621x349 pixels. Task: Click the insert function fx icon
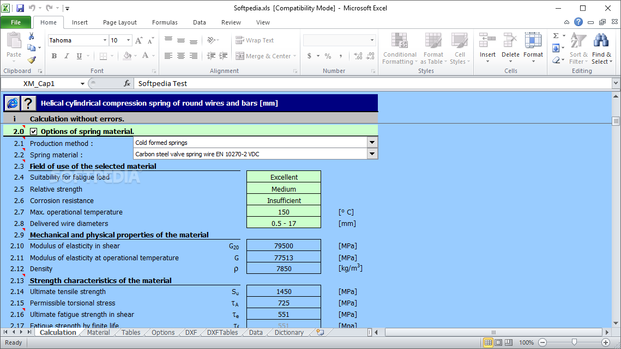(x=127, y=83)
